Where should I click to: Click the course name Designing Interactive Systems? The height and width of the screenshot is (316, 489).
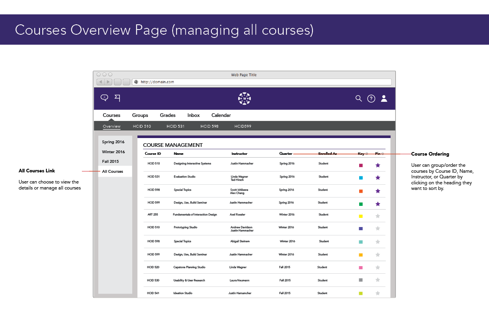coord(193,164)
